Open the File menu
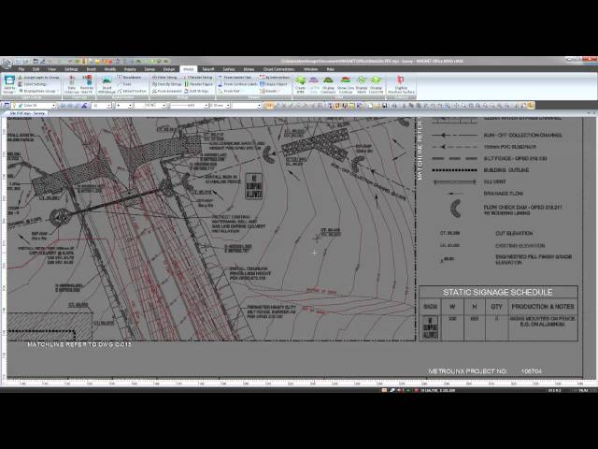Screen dimensions: 598x449 pyautogui.click(x=21, y=69)
